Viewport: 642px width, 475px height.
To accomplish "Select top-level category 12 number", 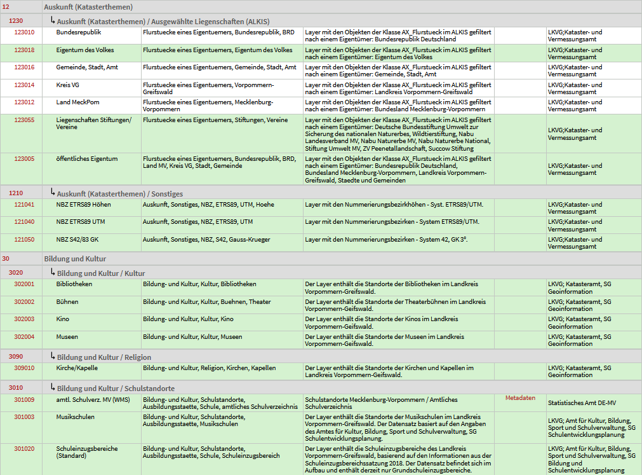I will (6, 7).
